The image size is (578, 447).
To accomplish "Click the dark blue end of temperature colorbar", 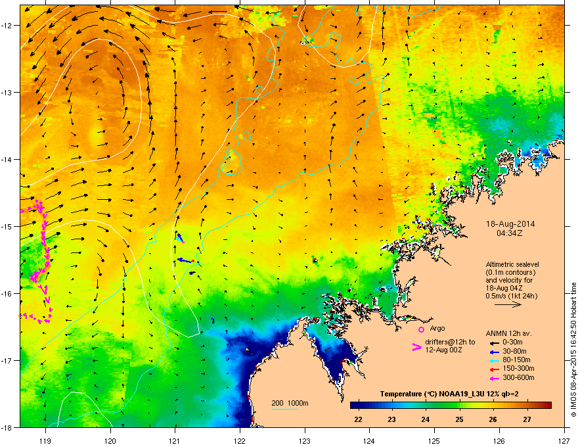I will coord(355,406).
